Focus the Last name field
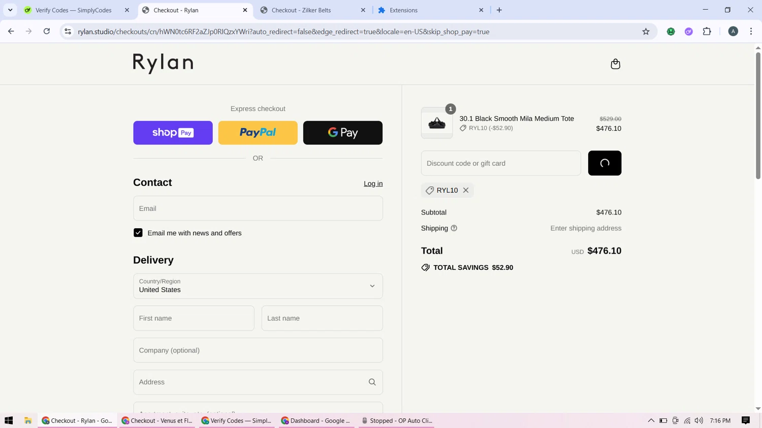Image resolution: width=762 pixels, height=428 pixels. point(322,318)
